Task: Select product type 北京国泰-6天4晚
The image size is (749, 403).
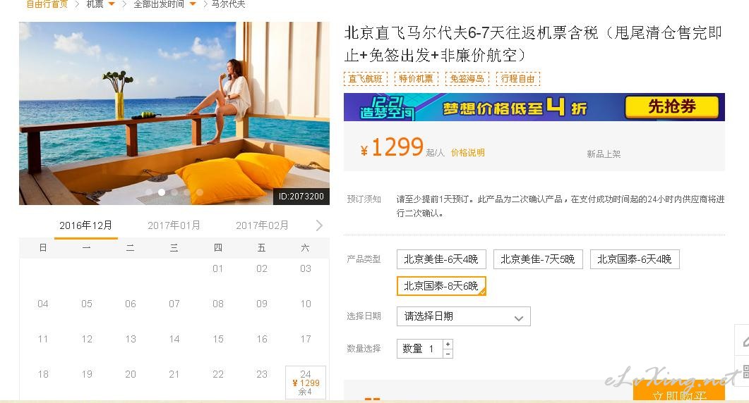Action: coord(635,259)
